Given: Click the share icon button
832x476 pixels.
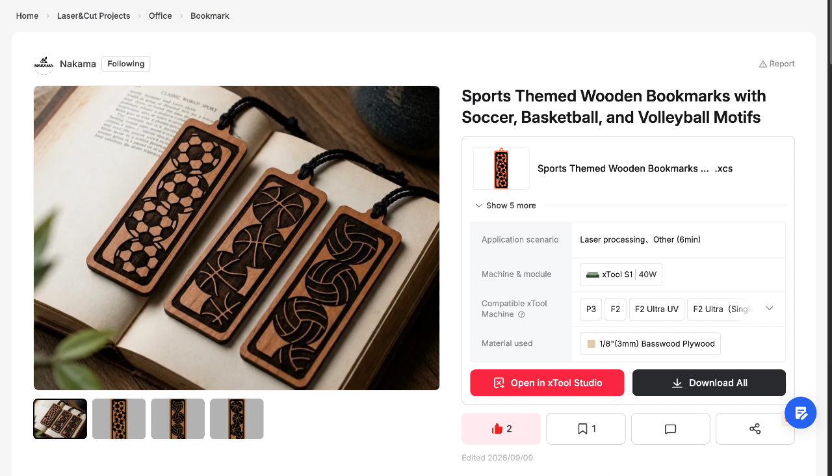Looking at the screenshot, I should [x=755, y=429].
